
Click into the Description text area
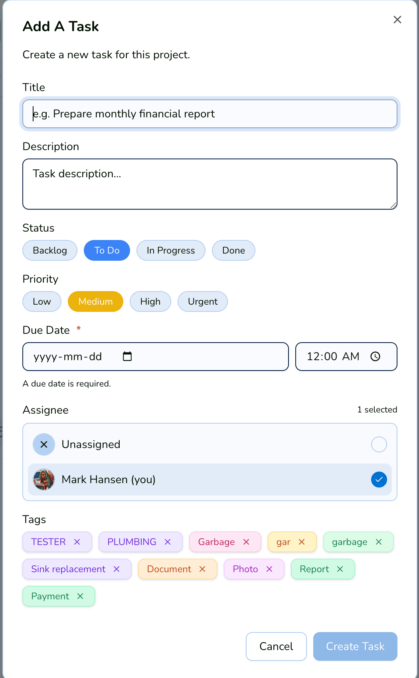coord(210,184)
